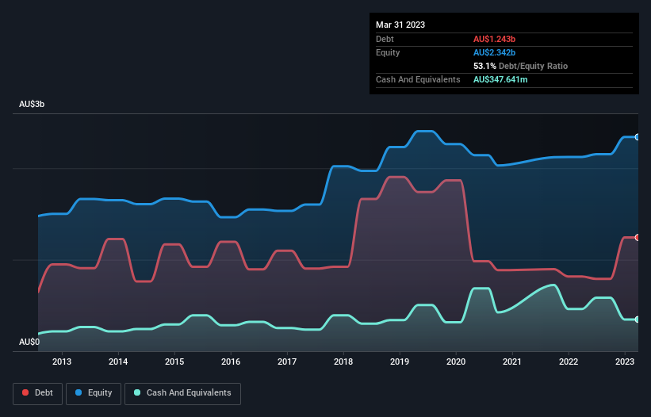Click the 2013 axis label

(x=62, y=362)
